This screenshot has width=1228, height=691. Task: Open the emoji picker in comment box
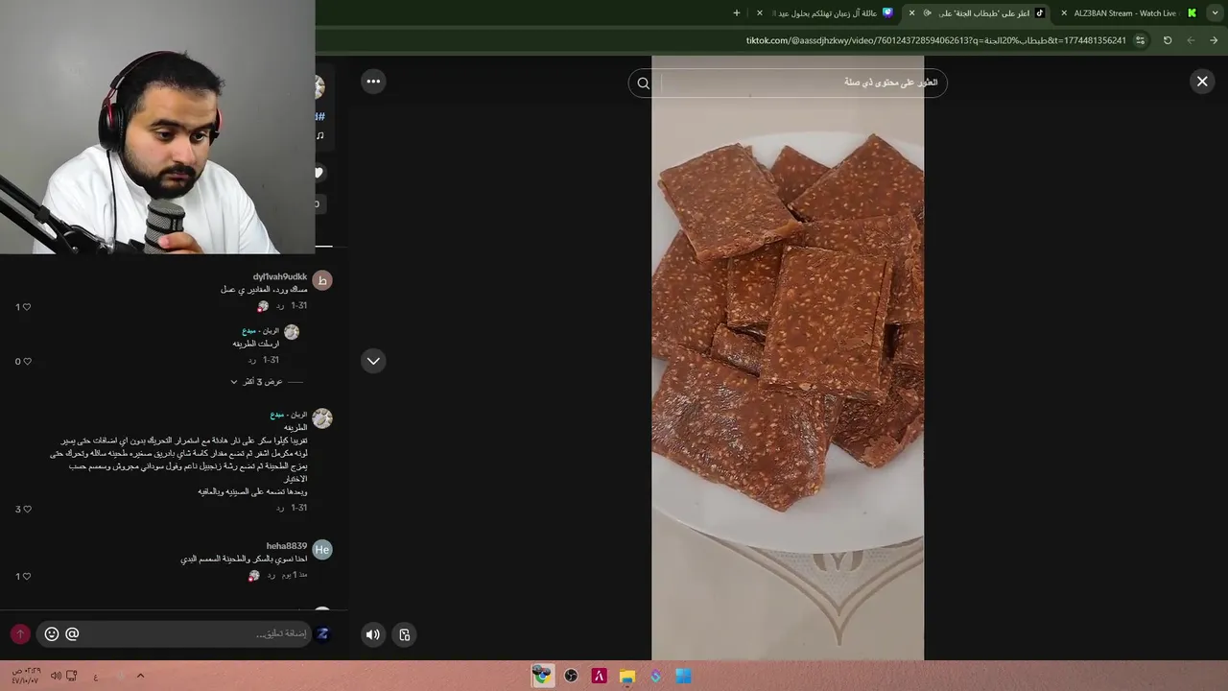click(52, 633)
